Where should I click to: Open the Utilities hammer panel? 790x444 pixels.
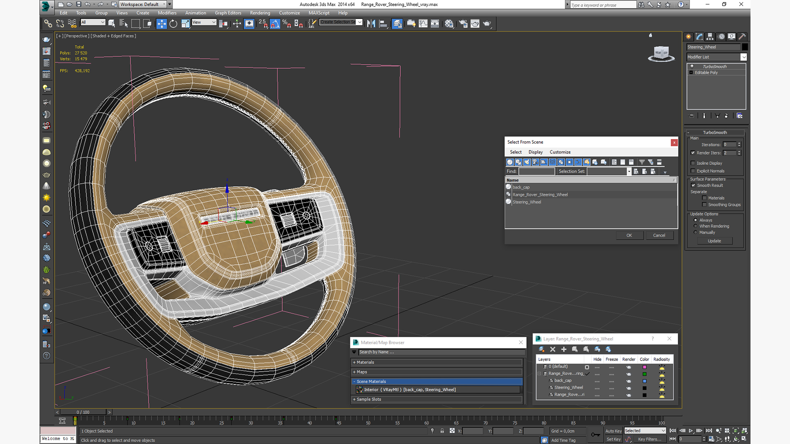[742, 37]
